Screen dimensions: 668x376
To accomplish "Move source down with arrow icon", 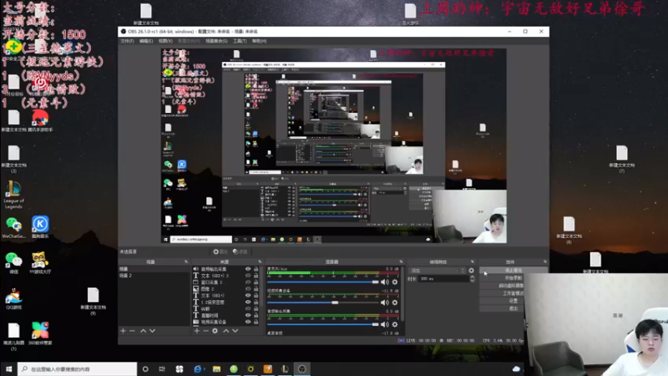I will [235, 331].
